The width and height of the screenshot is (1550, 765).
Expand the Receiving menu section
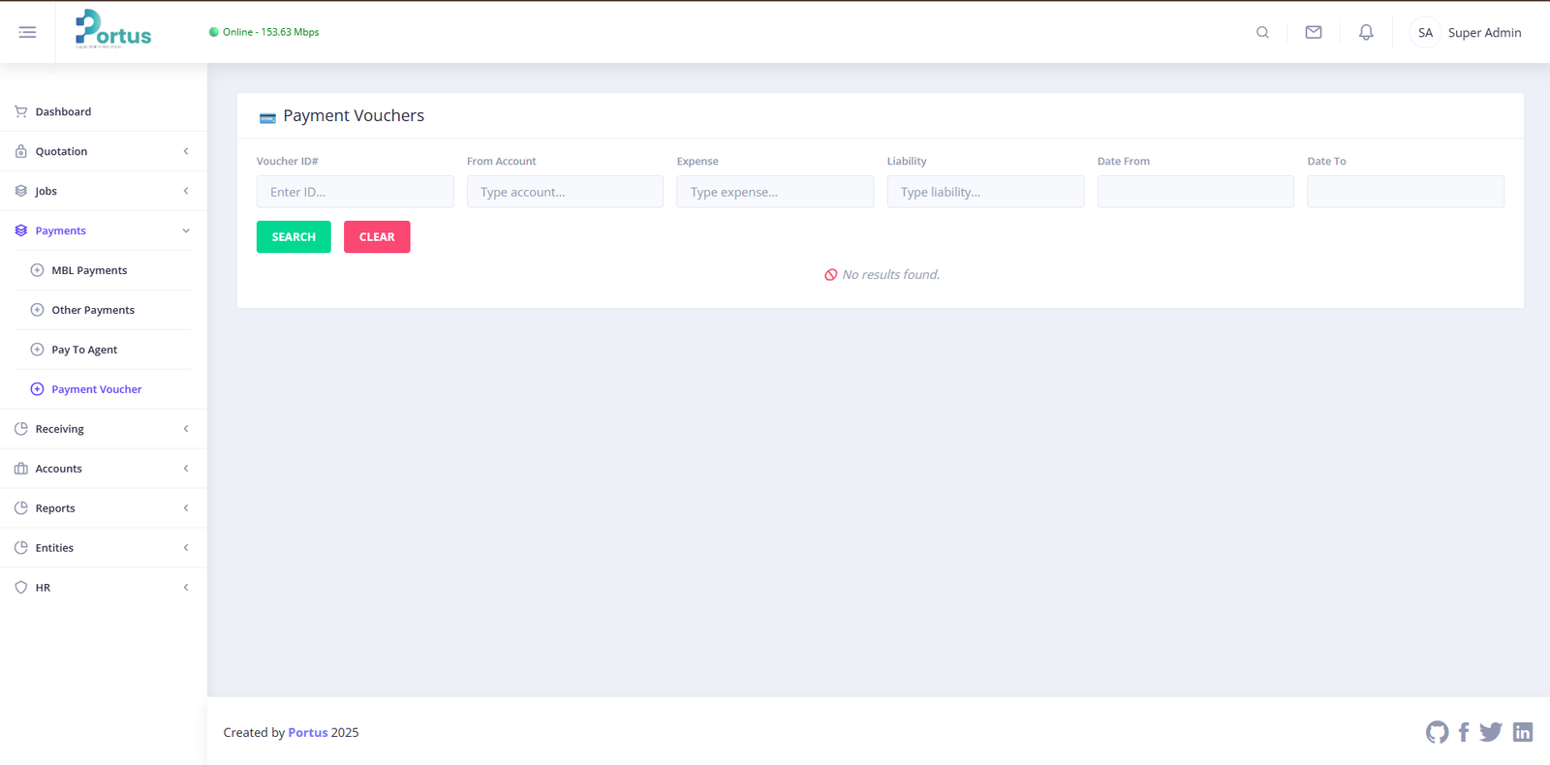pyautogui.click(x=103, y=429)
